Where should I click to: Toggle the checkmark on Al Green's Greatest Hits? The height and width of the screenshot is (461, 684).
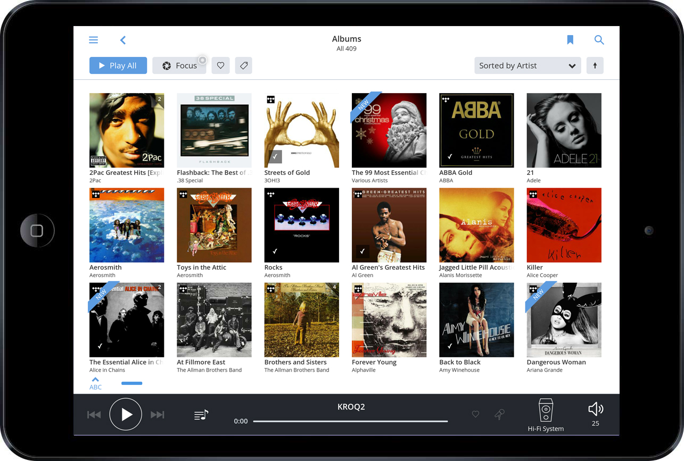pos(362,251)
